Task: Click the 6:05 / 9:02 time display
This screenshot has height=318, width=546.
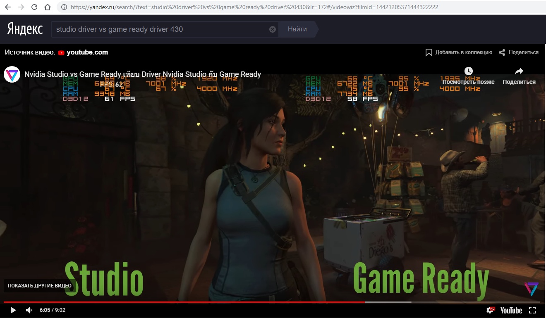Action: tap(53, 310)
